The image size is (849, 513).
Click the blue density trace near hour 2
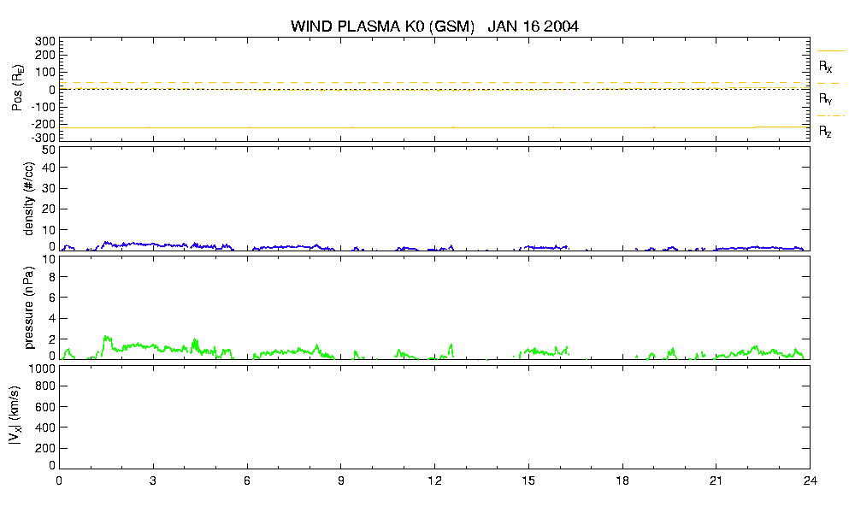coord(122,245)
